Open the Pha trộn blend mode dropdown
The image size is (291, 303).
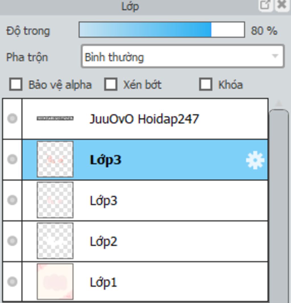click(182, 57)
